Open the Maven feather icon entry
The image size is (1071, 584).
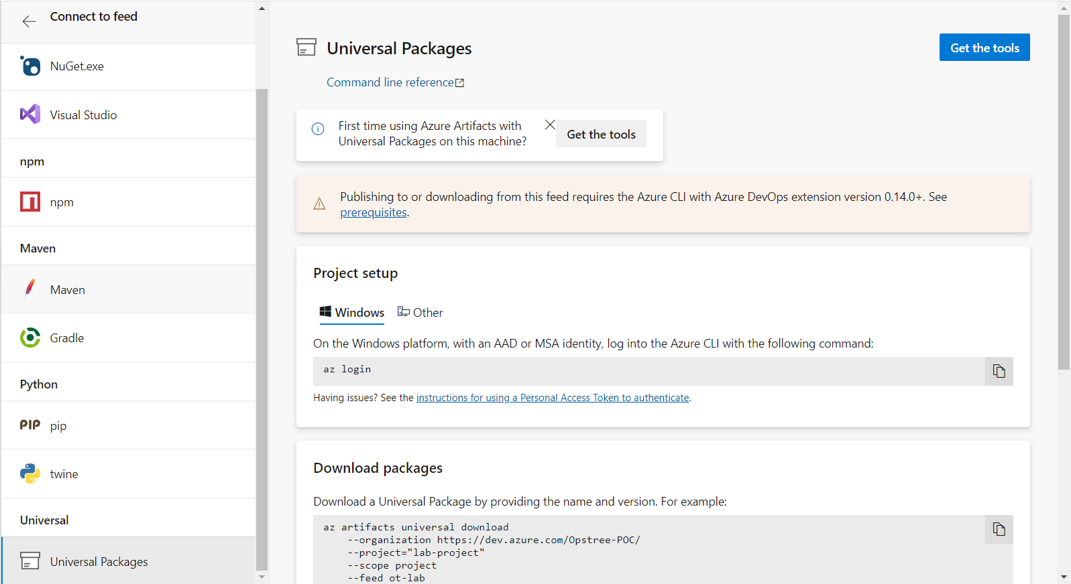click(x=30, y=289)
